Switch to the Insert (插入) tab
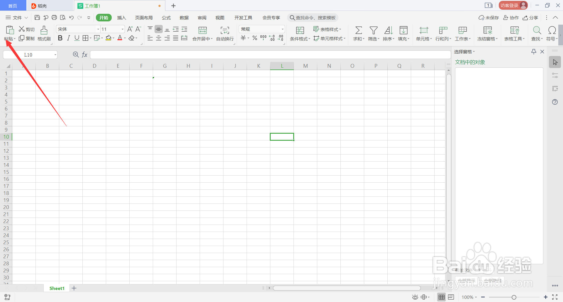 click(x=121, y=18)
